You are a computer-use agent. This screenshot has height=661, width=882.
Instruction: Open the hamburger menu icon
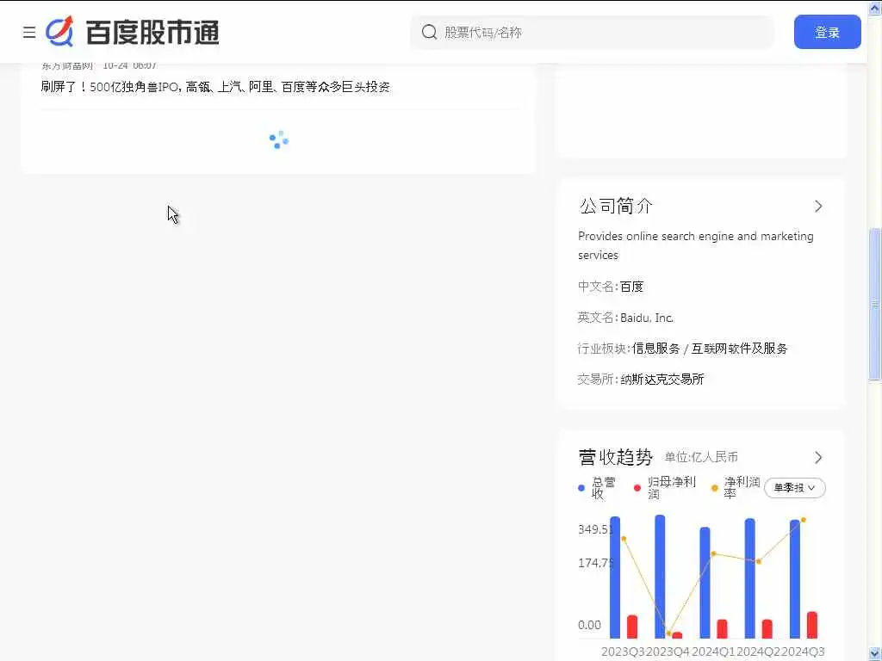pos(29,32)
